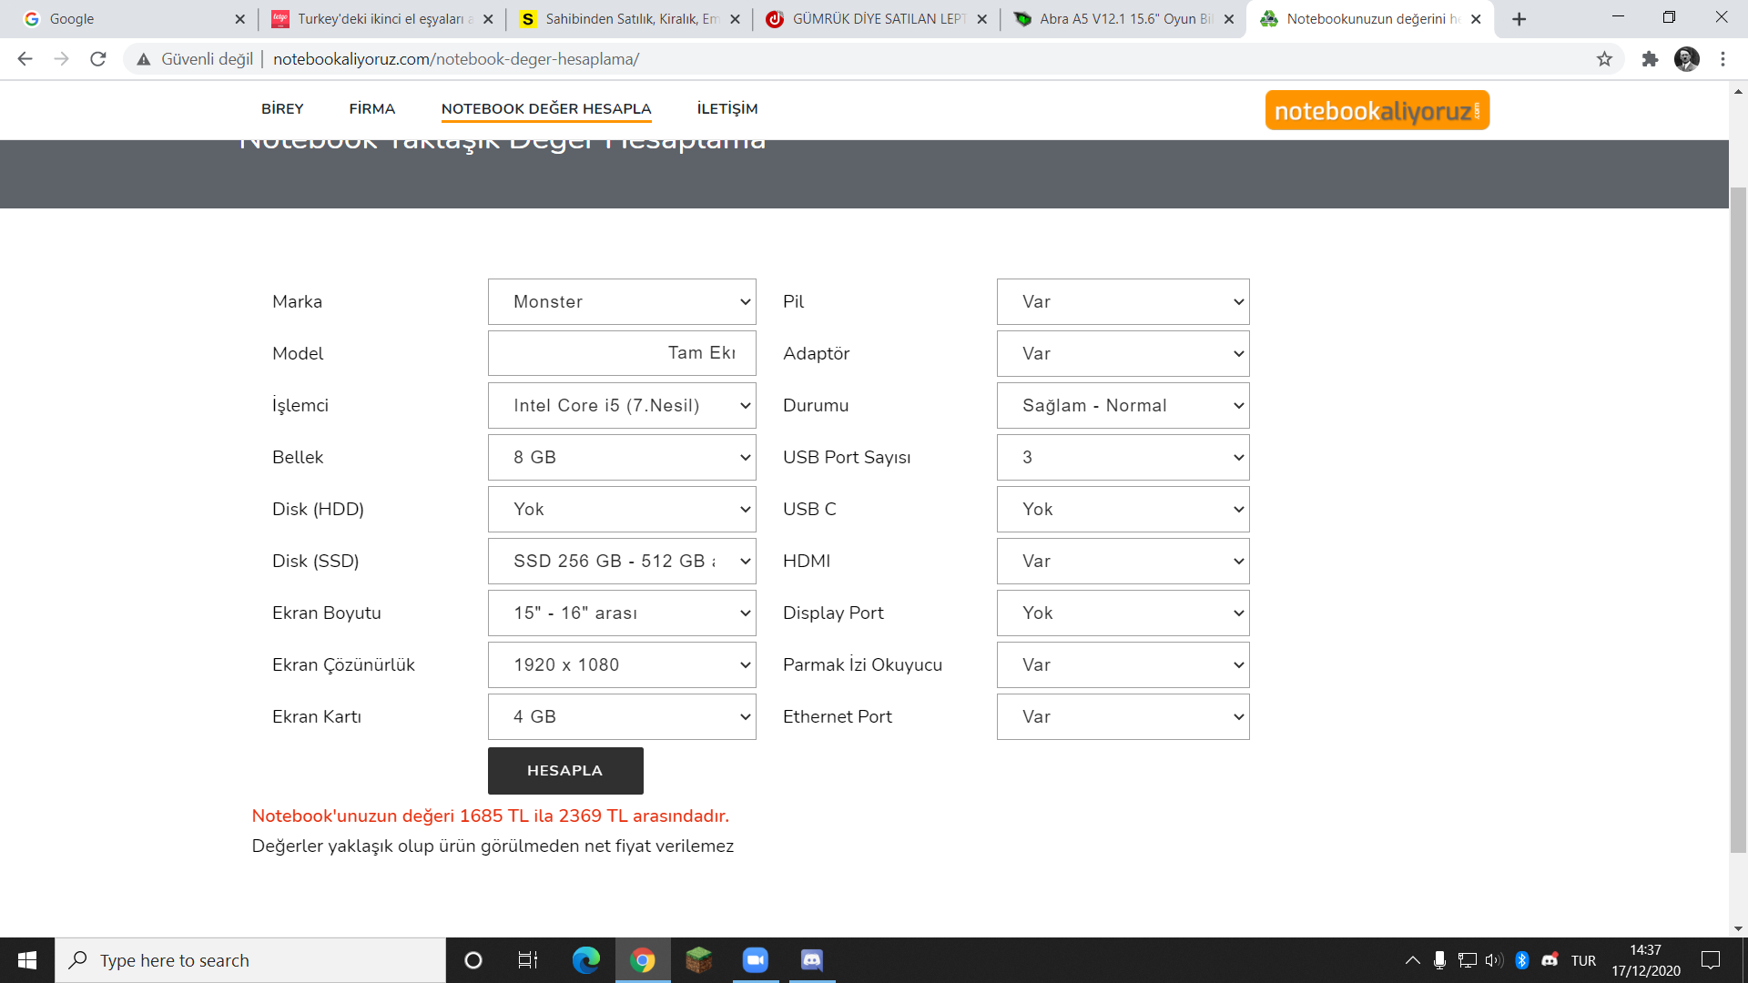1748x983 pixels.
Task: Launch Microsoft Edge from taskbar
Action: point(585,960)
